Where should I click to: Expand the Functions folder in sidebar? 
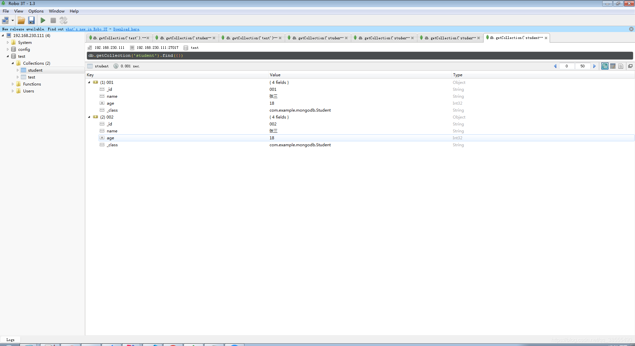point(13,84)
